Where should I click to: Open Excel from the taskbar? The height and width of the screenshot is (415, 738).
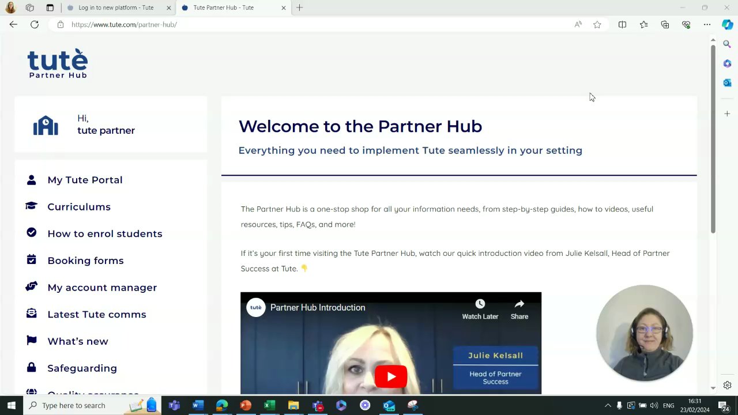coord(269,405)
